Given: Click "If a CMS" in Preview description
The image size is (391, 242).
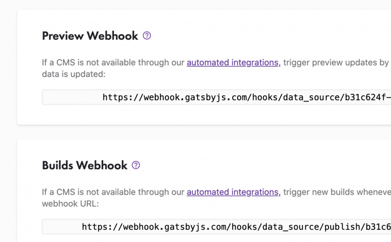Looking at the screenshot, I should point(58,62).
